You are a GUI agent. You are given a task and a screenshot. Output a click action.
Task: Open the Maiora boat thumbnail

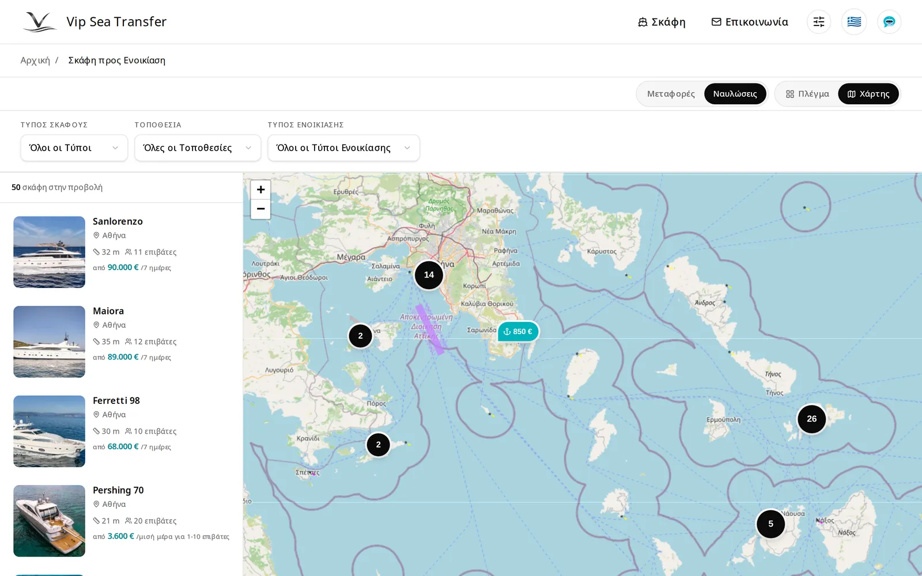[50, 342]
